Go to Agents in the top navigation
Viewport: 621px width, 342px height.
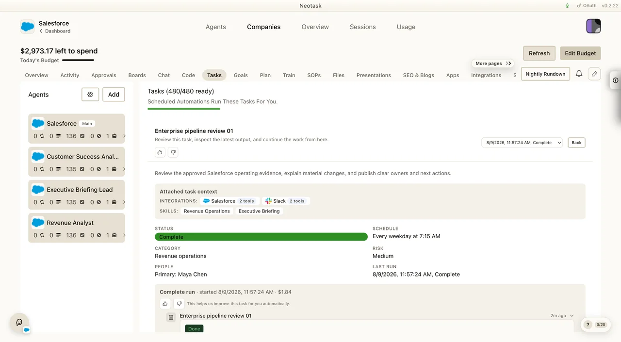click(x=216, y=27)
